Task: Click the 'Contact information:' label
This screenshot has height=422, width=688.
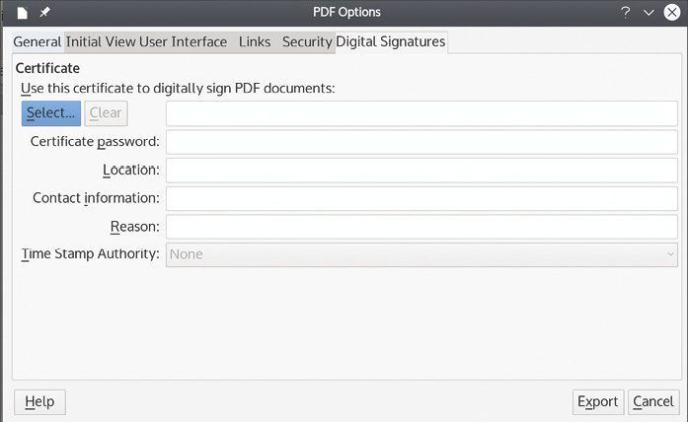Action: [96, 198]
